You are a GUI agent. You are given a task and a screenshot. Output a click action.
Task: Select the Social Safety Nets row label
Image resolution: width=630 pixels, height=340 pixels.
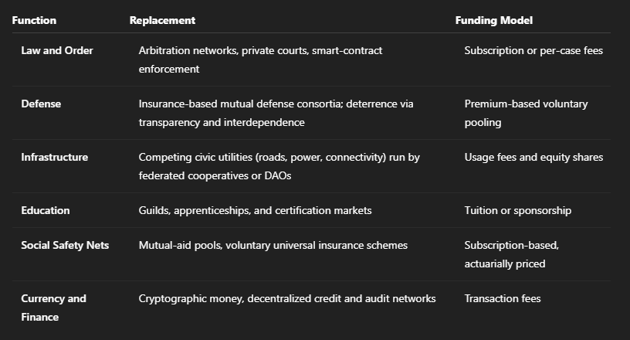(x=65, y=246)
